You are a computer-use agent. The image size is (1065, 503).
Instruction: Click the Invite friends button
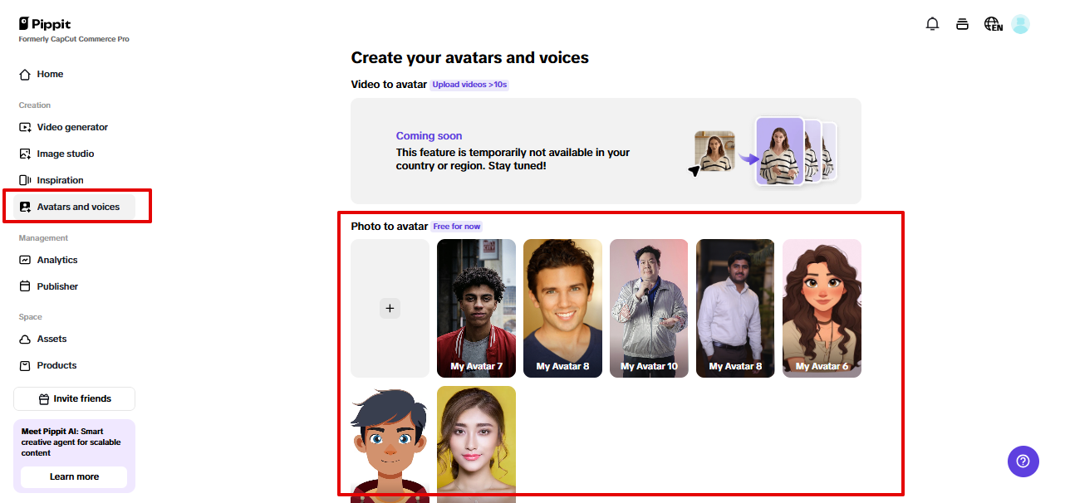74,398
